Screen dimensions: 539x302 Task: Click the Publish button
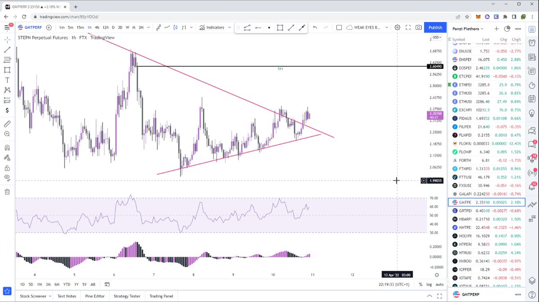coord(435,27)
